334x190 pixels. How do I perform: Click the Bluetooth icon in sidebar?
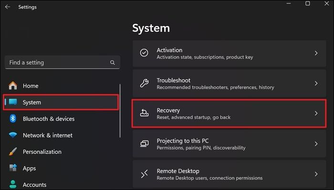point(13,119)
